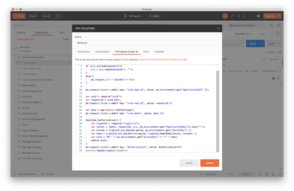Click the Import button
294x191 pixels.
[x=33, y=16]
